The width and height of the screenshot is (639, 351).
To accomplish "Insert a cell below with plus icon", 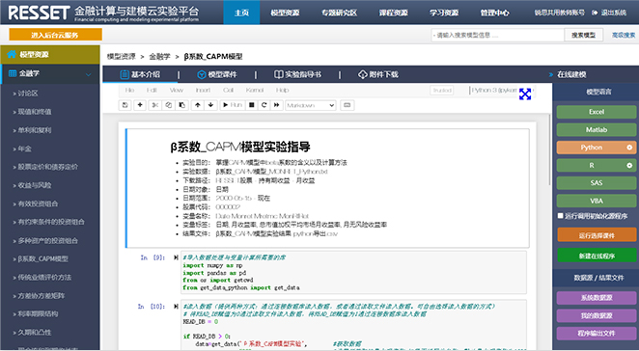I will 140,105.
